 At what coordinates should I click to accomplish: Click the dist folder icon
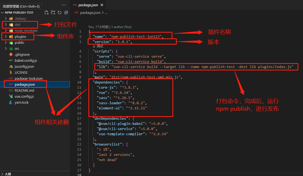tap(11, 24)
